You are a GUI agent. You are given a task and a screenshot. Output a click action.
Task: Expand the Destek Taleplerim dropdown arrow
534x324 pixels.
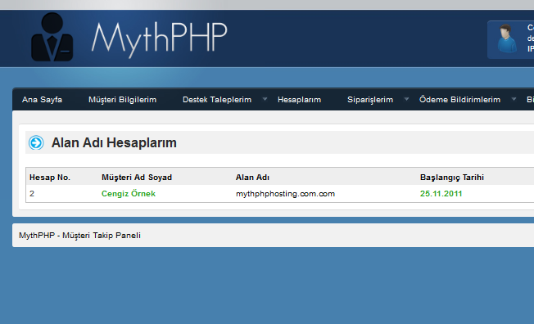point(265,99)
